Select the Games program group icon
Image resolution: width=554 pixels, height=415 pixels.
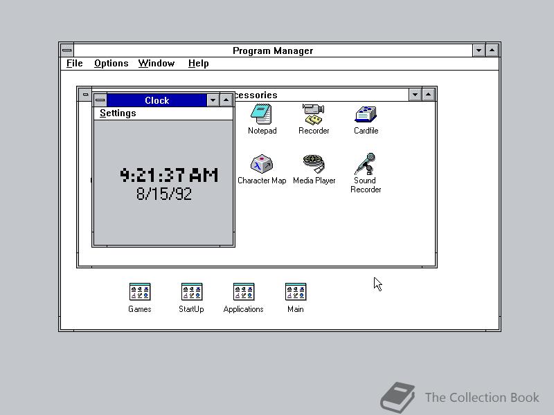pyautogui.click(x=140, y=292)
